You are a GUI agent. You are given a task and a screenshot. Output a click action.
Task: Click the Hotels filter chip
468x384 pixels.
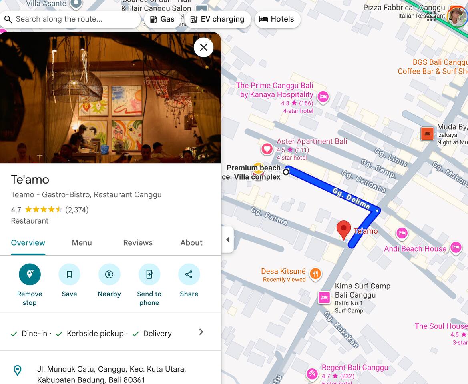tap(277, 19)
